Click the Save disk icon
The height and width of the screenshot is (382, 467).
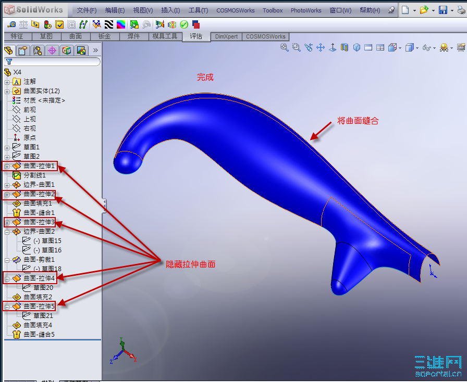(x=443, y=10)
